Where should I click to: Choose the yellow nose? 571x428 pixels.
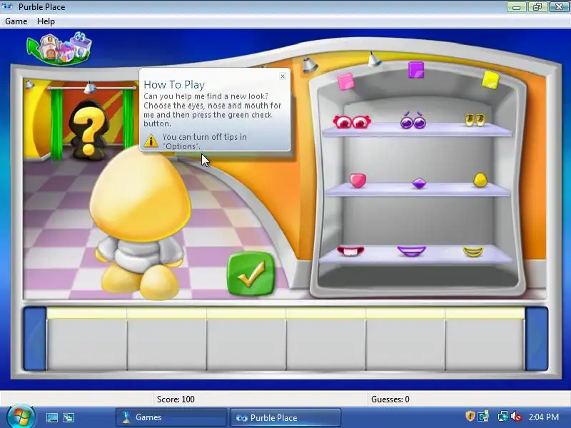[480, 180]
